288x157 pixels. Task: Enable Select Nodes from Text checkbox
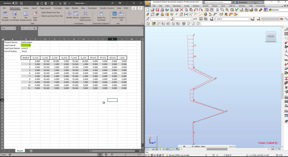coord(40,12)
